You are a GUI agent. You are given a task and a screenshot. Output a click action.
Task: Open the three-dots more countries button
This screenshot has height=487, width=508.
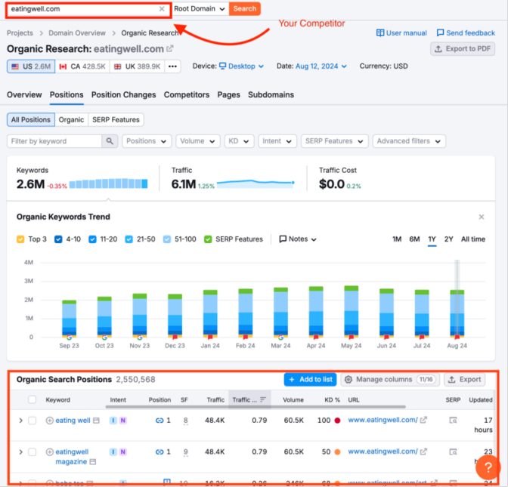tap(172, 66)
